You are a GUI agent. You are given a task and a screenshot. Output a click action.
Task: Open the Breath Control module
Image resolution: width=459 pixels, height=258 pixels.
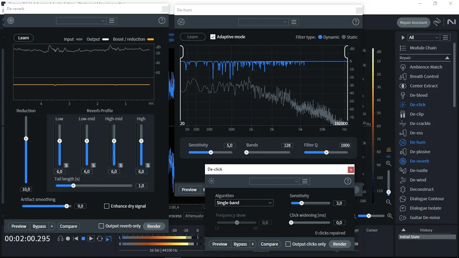[420, 76]
